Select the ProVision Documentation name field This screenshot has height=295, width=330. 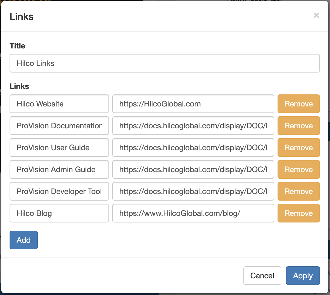(x=59, y=126)
